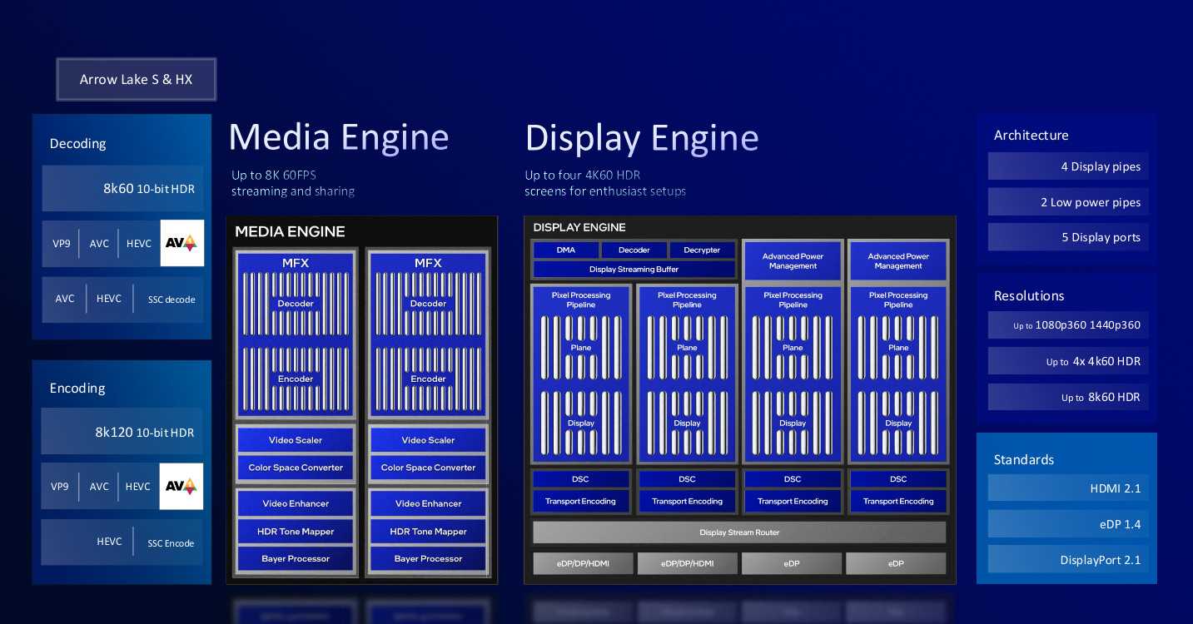Screen dimensions: 1193x624
Task: Click the 5 Display ports item
Action: point(1068,237)
